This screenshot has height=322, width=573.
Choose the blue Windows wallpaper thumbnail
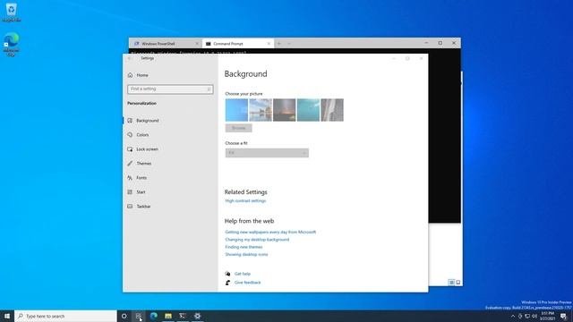236,110
